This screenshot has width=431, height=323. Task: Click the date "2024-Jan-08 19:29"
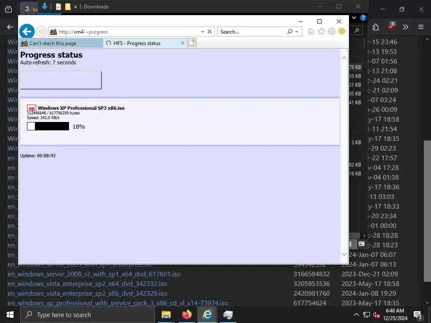369,293
